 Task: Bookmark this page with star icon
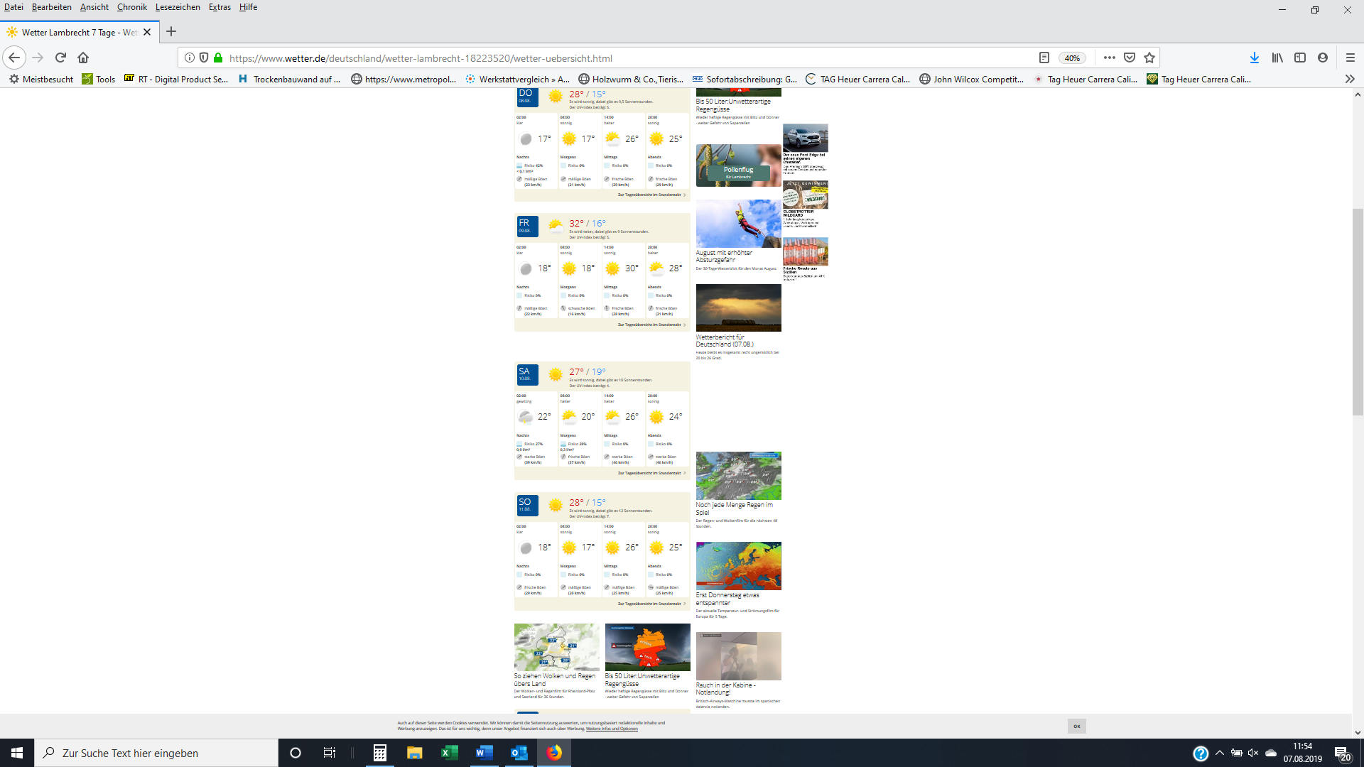[1149, 58]
